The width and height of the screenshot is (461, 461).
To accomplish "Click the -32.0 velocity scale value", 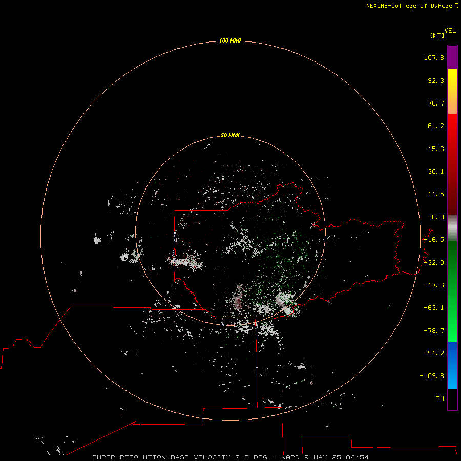I will point(434,263).
